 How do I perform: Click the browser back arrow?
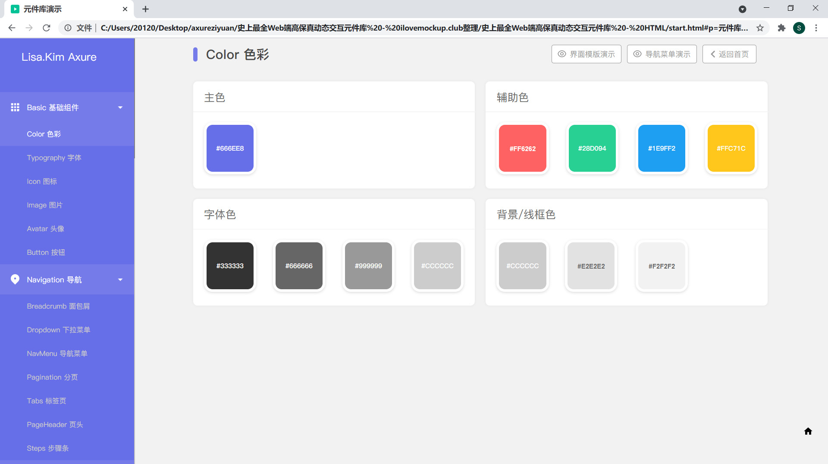[x=12, y=28]
